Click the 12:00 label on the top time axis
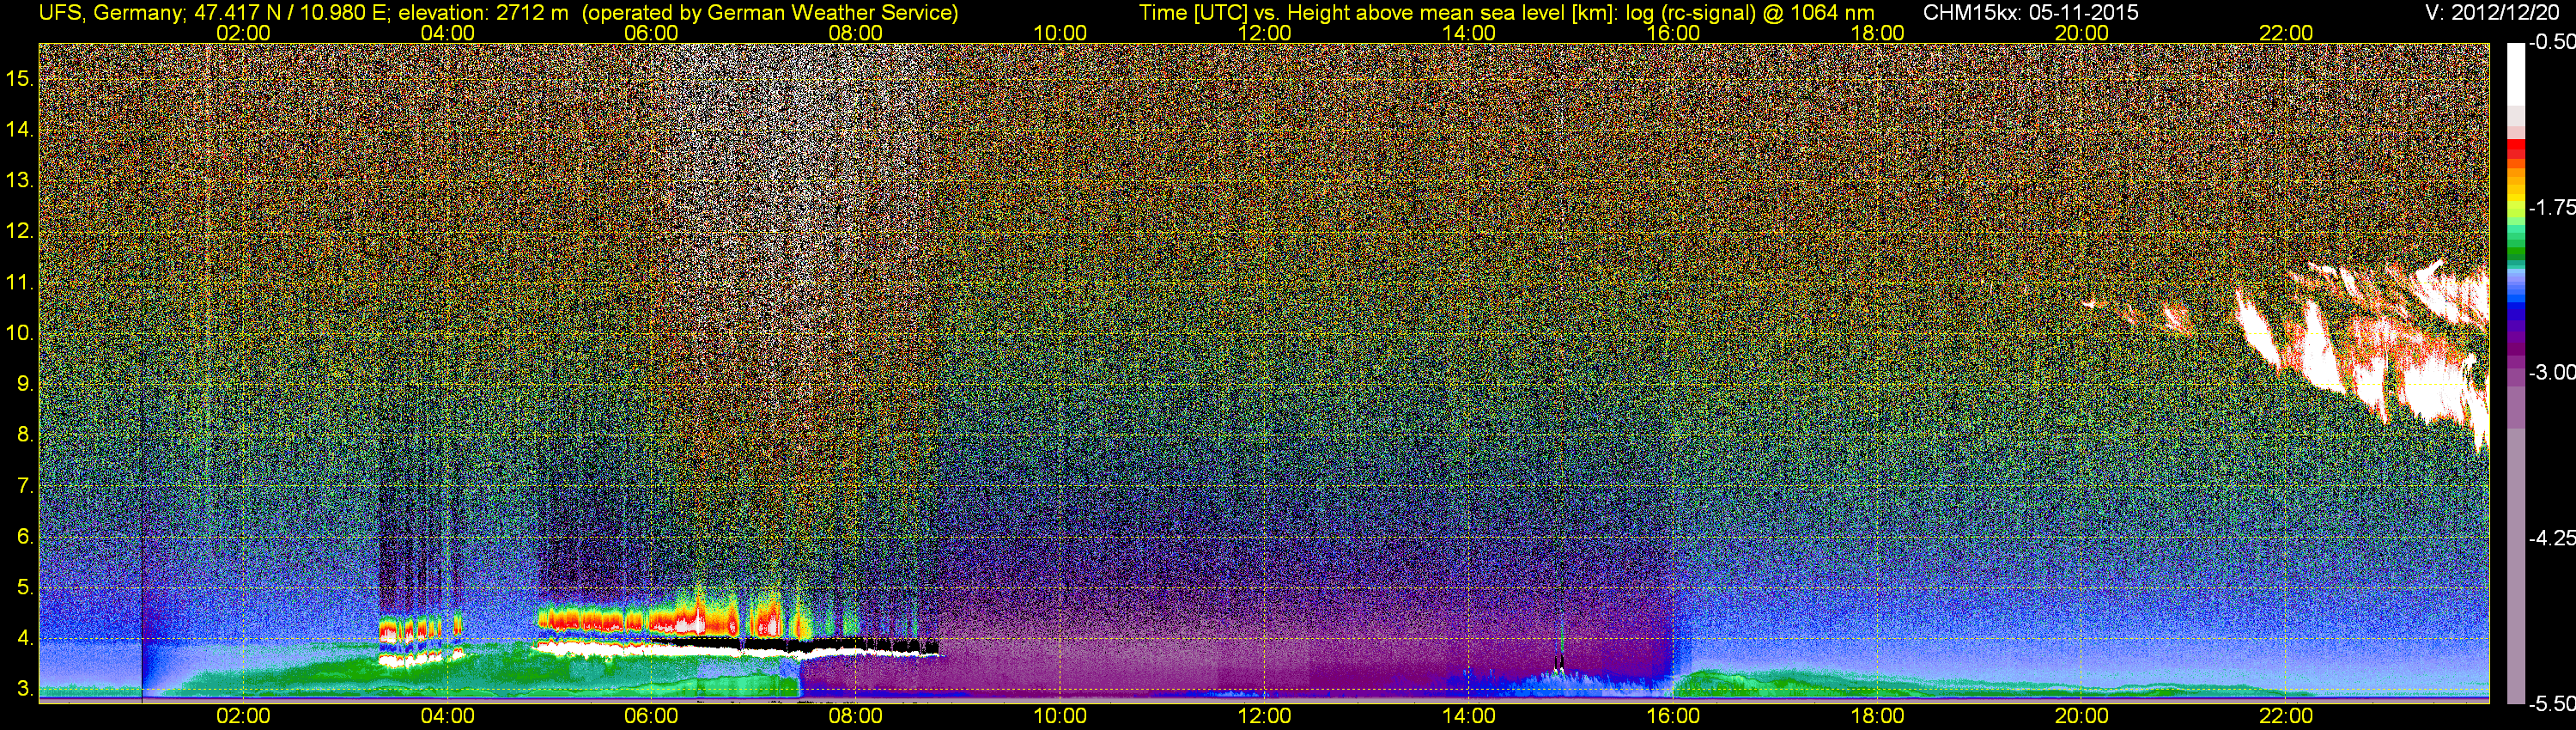Image resolution: width=2576 pixels, height=730 pixels. coord(1264,33)
